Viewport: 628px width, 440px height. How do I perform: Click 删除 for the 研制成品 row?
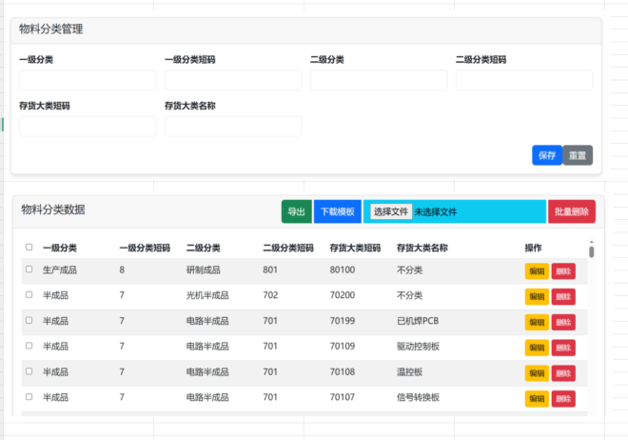click(x=563, y=270)
